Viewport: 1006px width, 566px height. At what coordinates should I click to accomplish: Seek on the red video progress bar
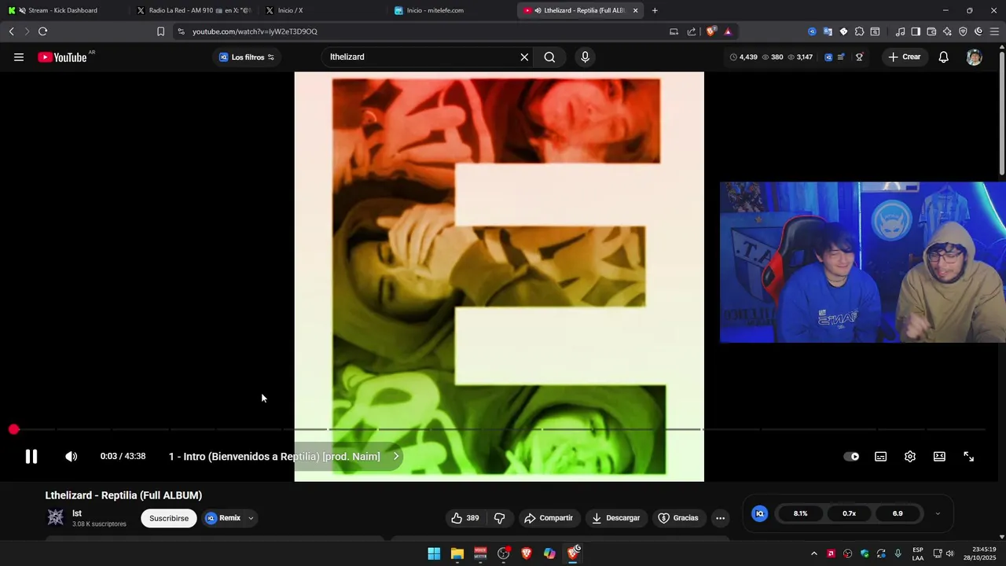coord(499,429)
